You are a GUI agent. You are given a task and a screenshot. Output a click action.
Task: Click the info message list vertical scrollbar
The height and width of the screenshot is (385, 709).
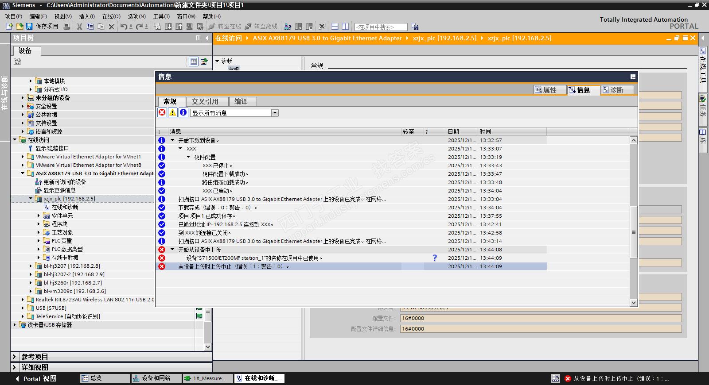[x=633, y=232]
